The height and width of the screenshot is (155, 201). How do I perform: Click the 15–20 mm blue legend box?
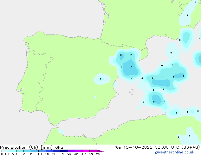pos(49,151)
